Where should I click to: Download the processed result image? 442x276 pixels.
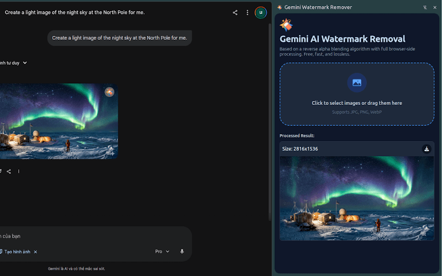point(427,148)
